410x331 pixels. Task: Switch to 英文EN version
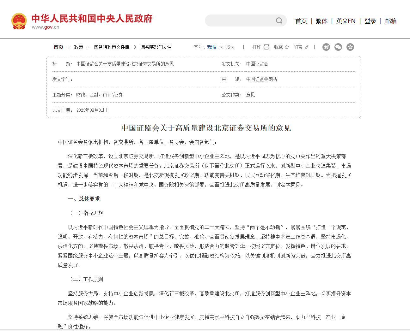click(346, 21)
